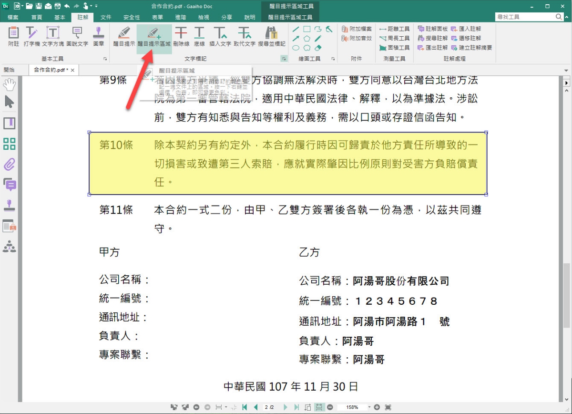Image resolution: width=572 pixels, height=414 pixels.
Task: Click 匯入註解 import comments
Action: [466, 29]
